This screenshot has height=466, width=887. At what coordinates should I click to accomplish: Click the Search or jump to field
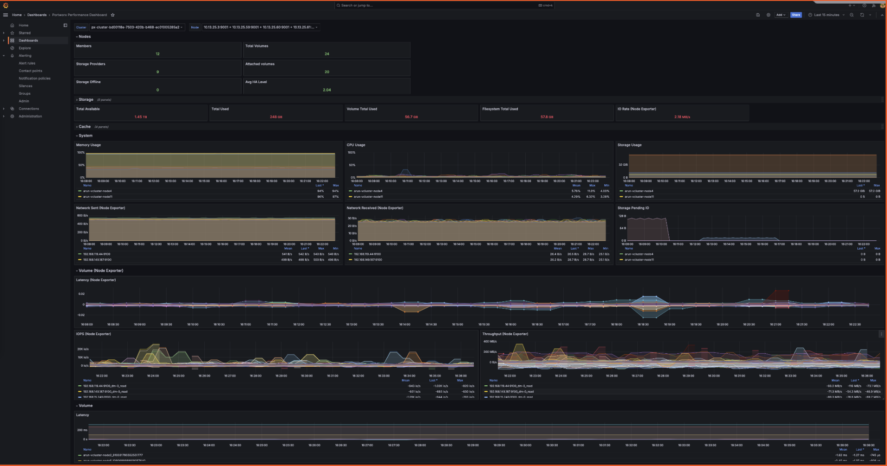[444, 6]
